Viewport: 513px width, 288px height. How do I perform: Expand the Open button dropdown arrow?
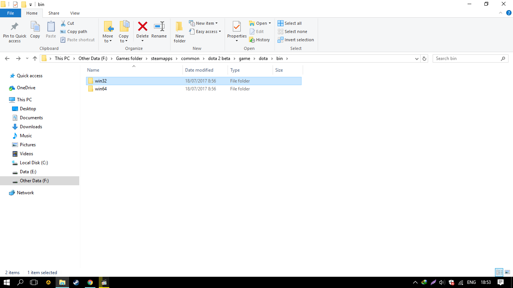pyautogui.click(x=270, y=23)
